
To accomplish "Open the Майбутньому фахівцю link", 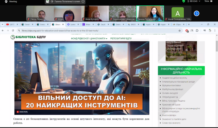I will point(173,89).
